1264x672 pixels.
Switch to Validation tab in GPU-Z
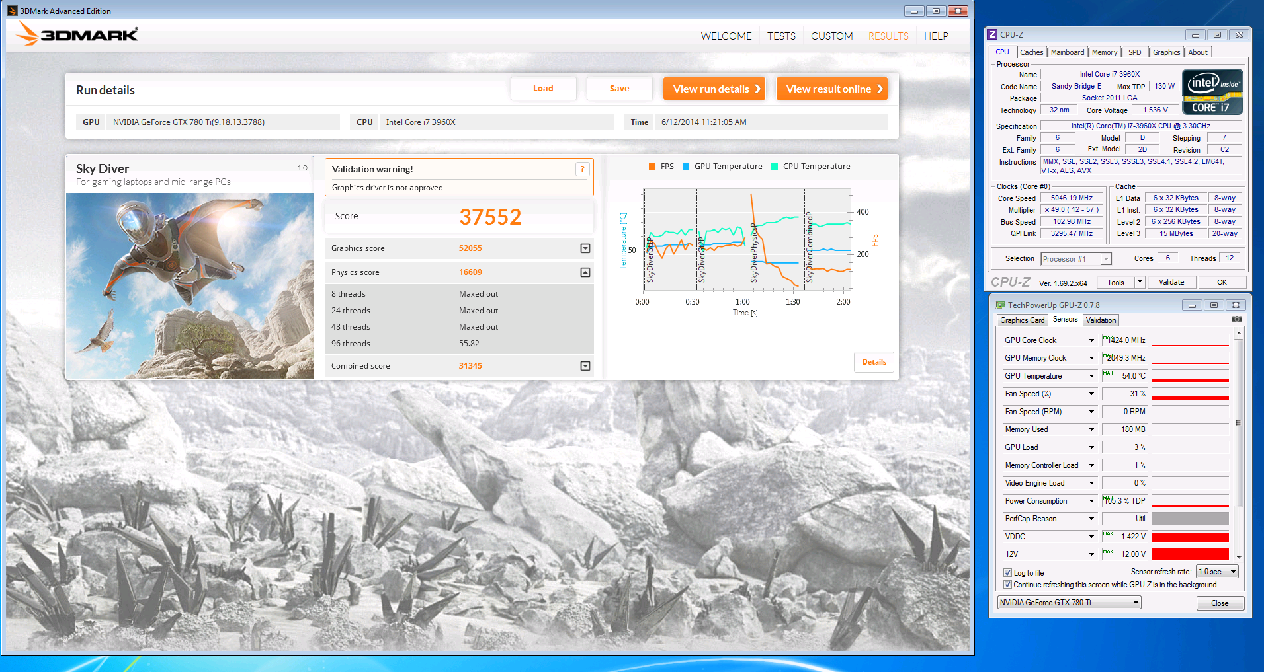[x=1101, y=320]
